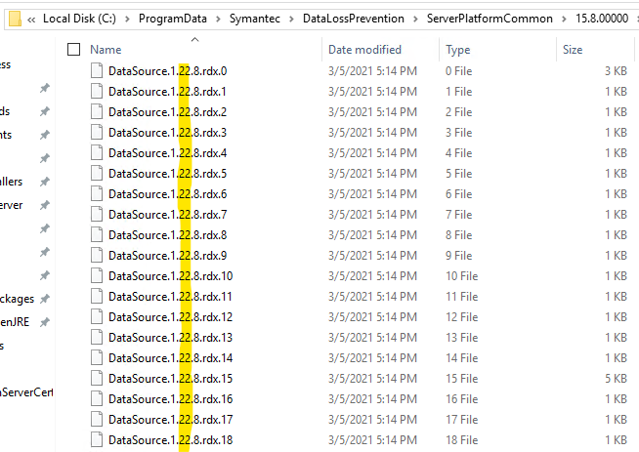Click the file icon of DataSource.1.22.8.rdx.7
This screenshot has height=452, width=639.
coord(97,214)
